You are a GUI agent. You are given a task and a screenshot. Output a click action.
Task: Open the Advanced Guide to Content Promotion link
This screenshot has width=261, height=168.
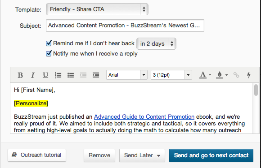pyautogui.click(x=144, y=117)
